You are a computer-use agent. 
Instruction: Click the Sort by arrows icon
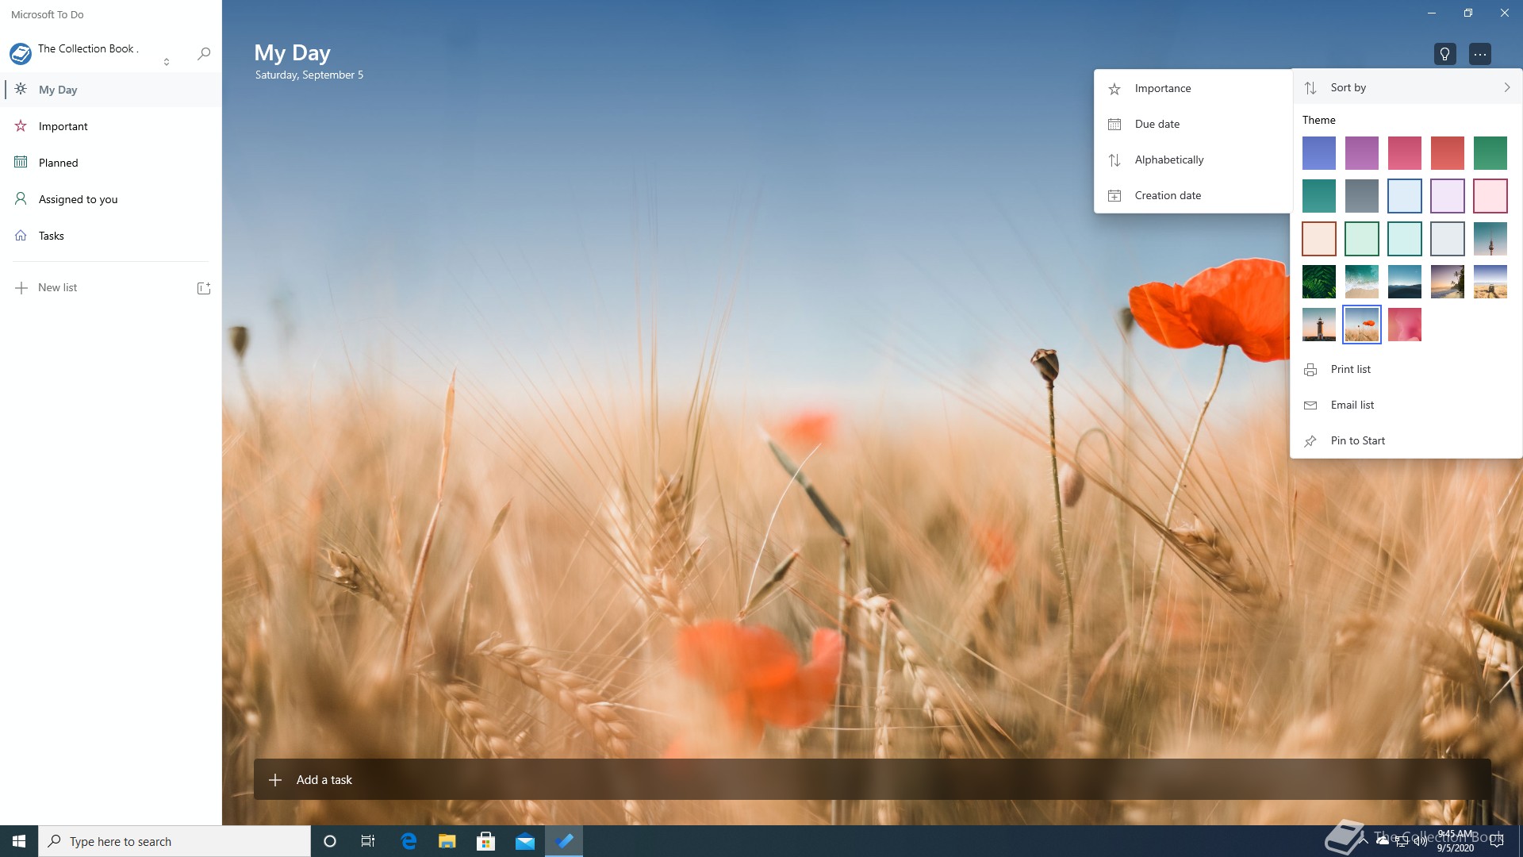[1310, 87]
